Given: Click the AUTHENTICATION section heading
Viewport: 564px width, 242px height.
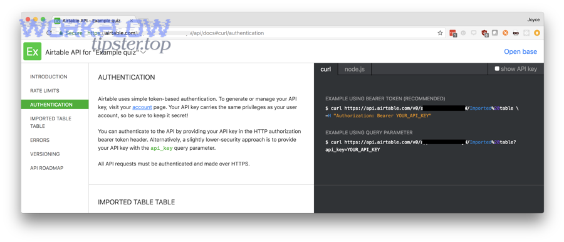Looking at the screenshot, I should coord(126,77).
